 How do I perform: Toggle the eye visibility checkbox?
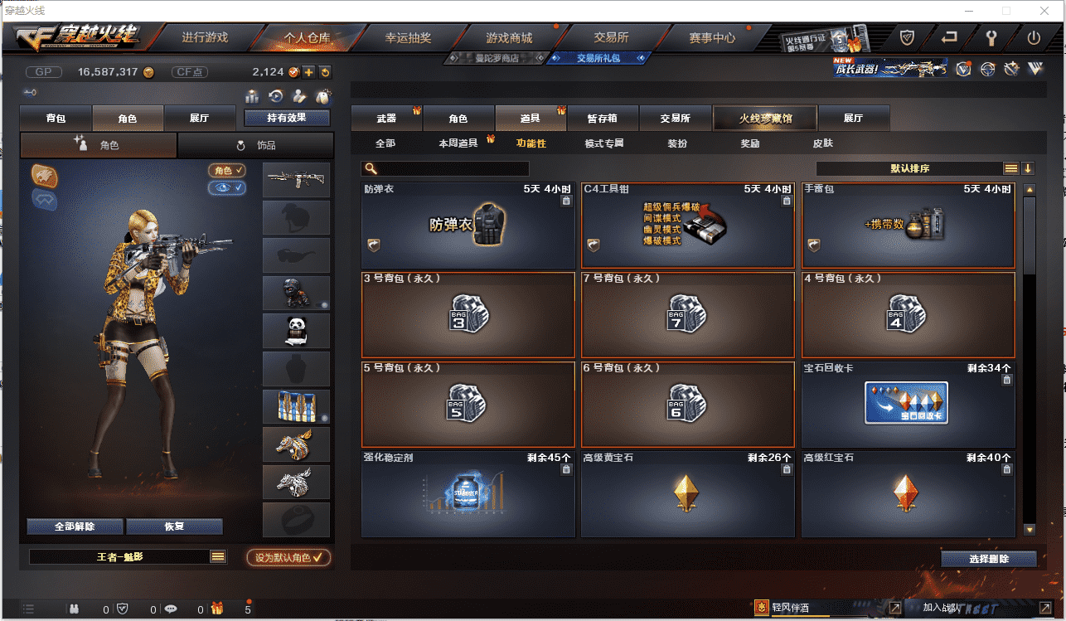point(226,187)
